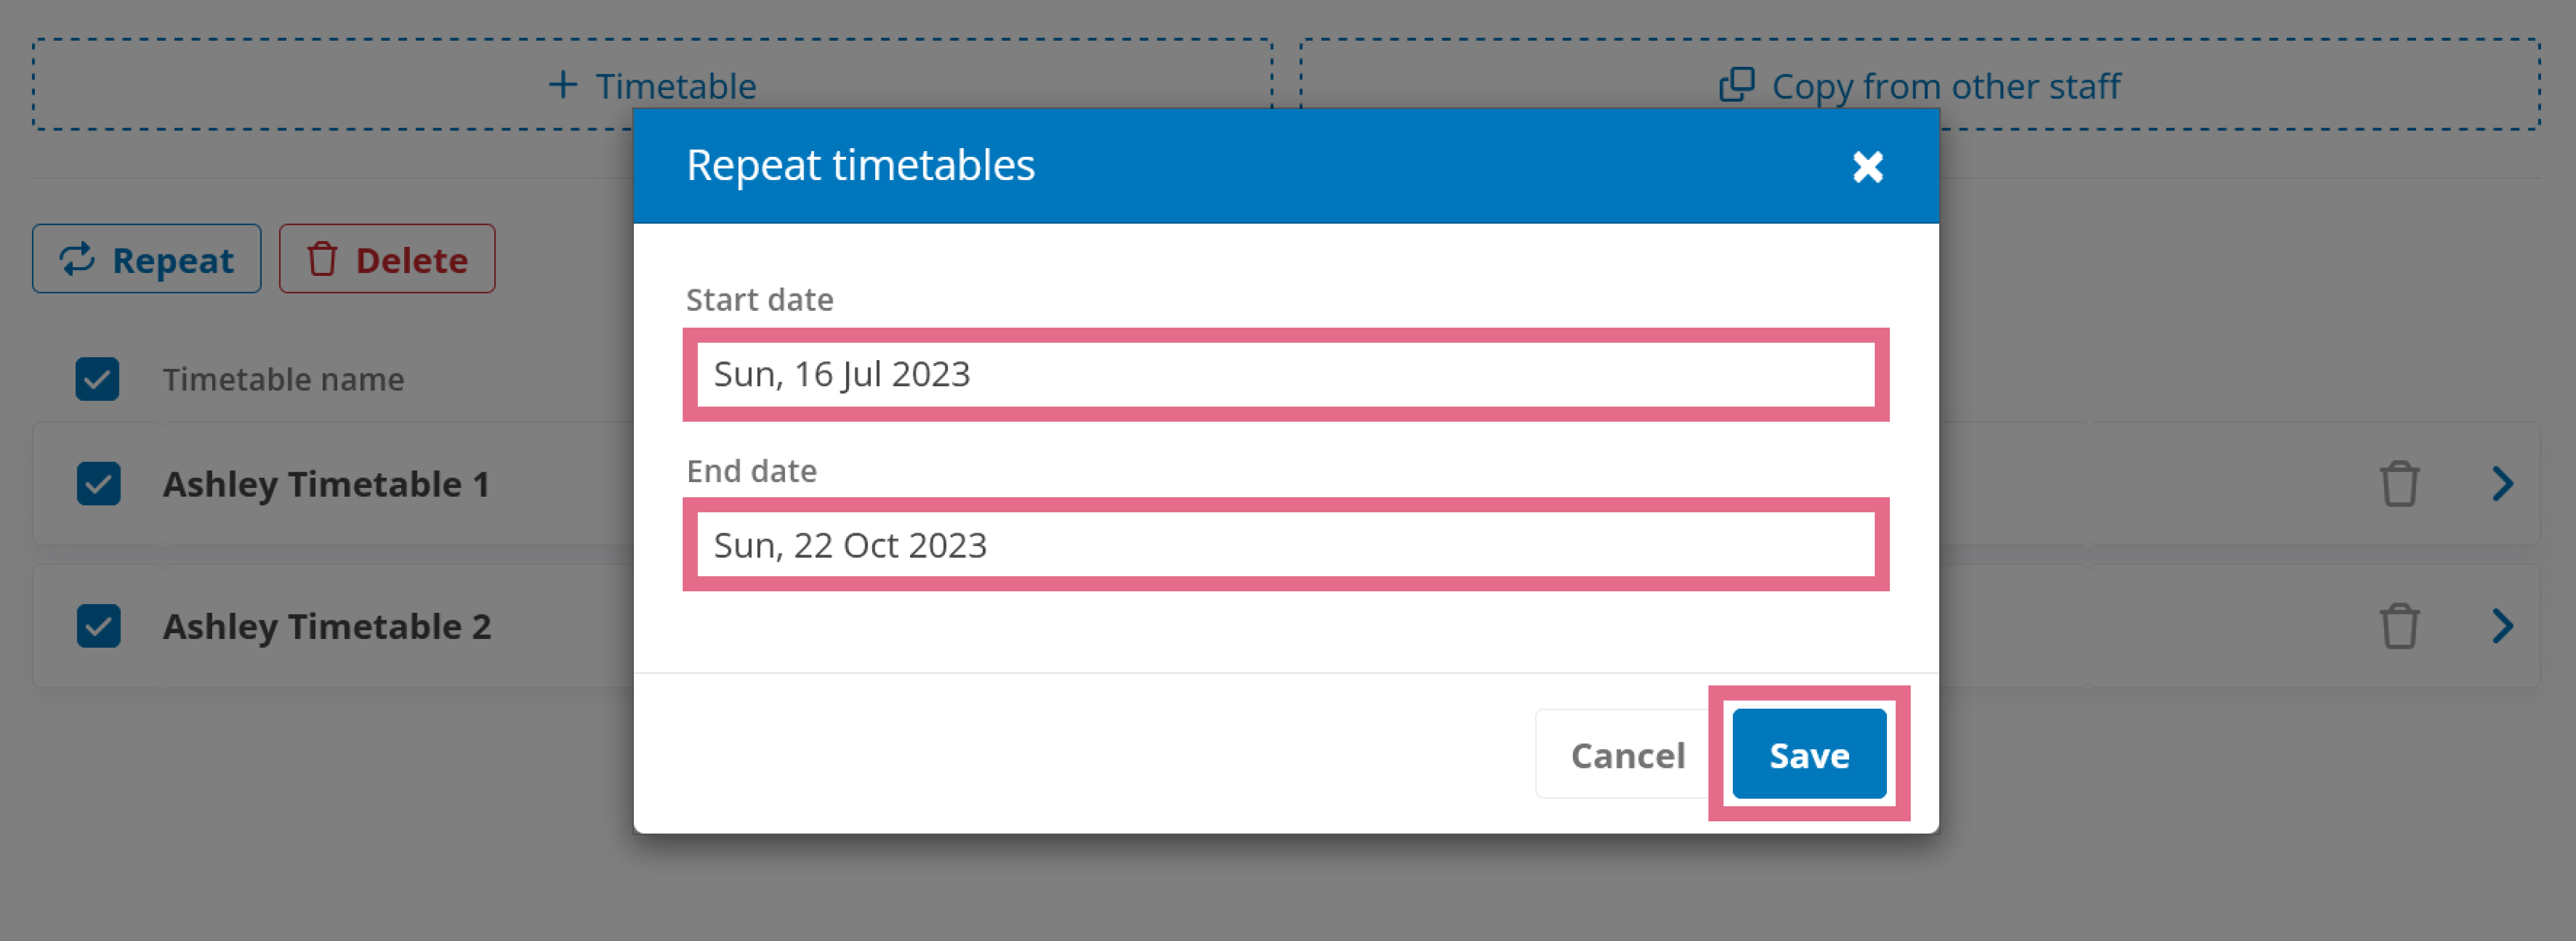Toggle the select-all timetable checkbox
Screen dimensions: 2576x941
[97, 379]
